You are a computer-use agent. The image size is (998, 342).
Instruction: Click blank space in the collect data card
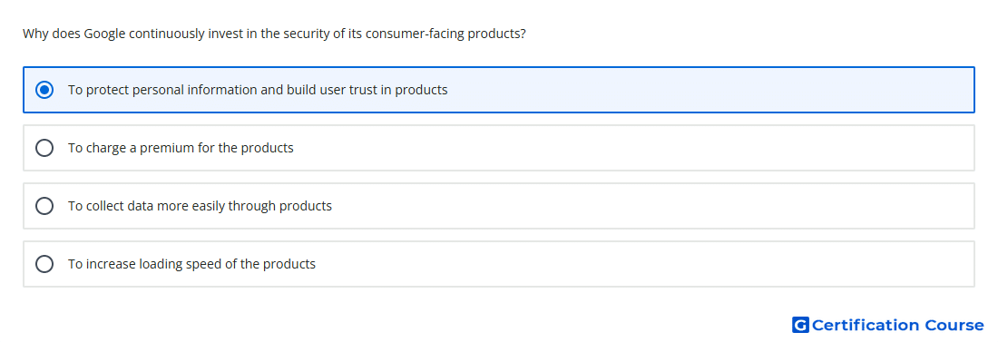tap(637, 206)
